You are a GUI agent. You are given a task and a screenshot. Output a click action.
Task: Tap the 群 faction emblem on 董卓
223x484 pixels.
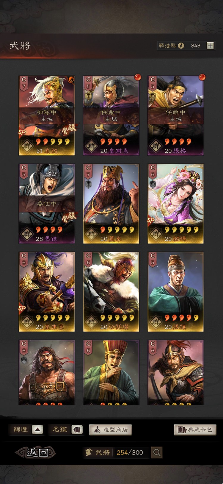pos(91,234)
